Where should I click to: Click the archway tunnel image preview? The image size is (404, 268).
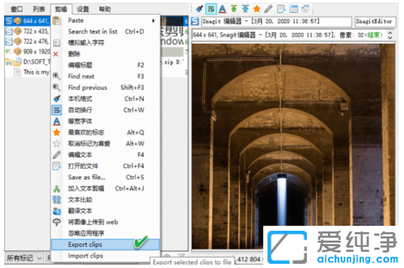tap(293, 146)
